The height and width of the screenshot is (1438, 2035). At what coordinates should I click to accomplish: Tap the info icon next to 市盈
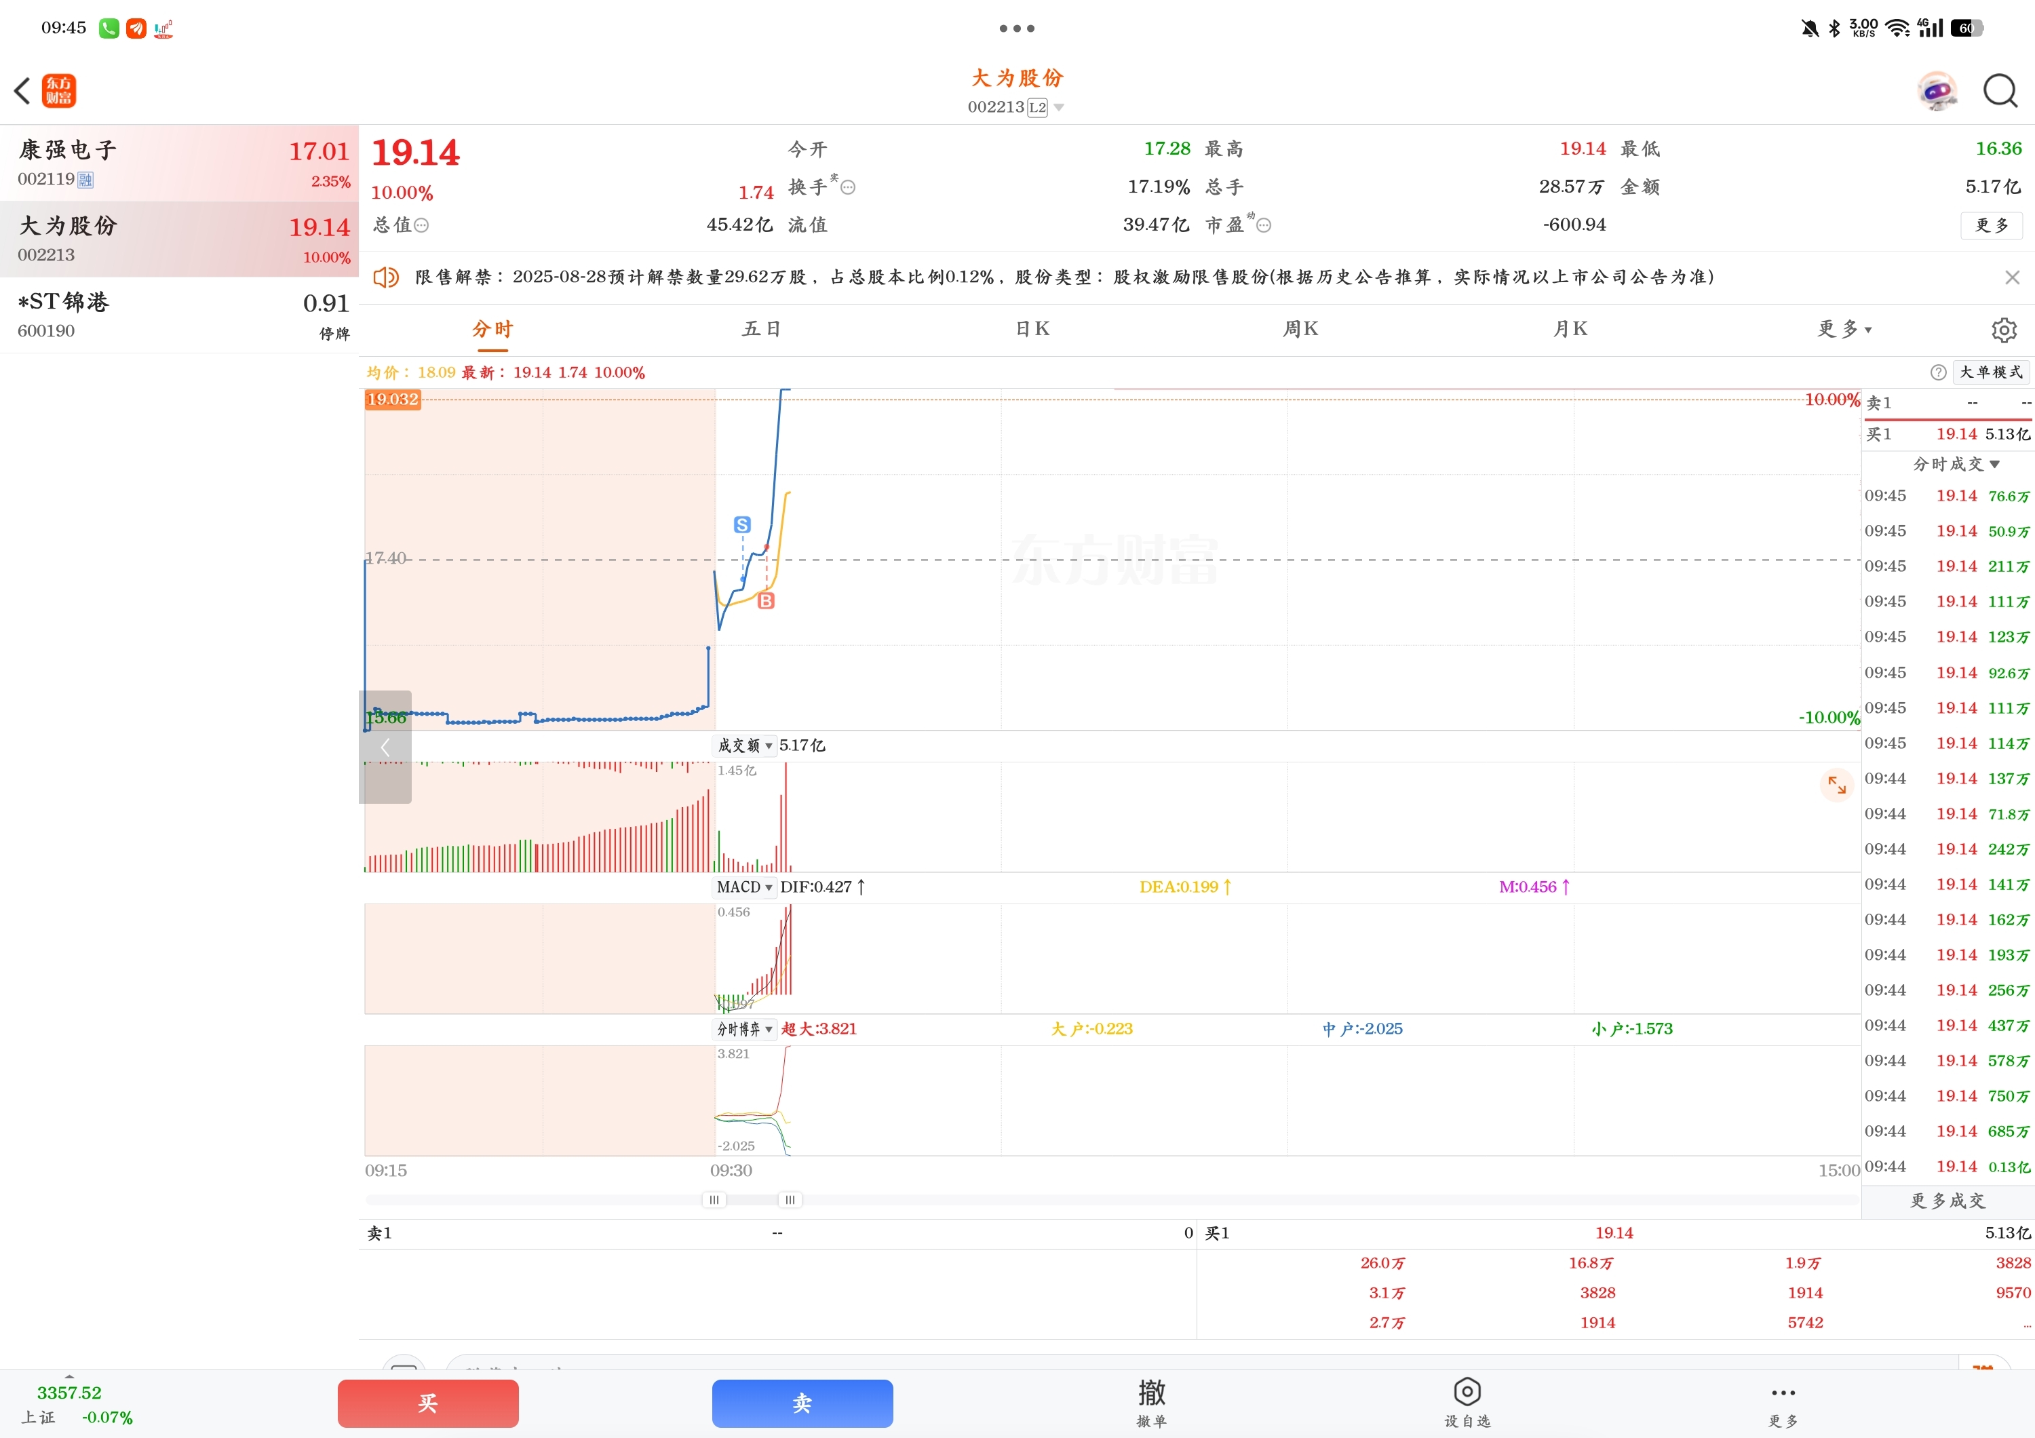click(1264, 225)
